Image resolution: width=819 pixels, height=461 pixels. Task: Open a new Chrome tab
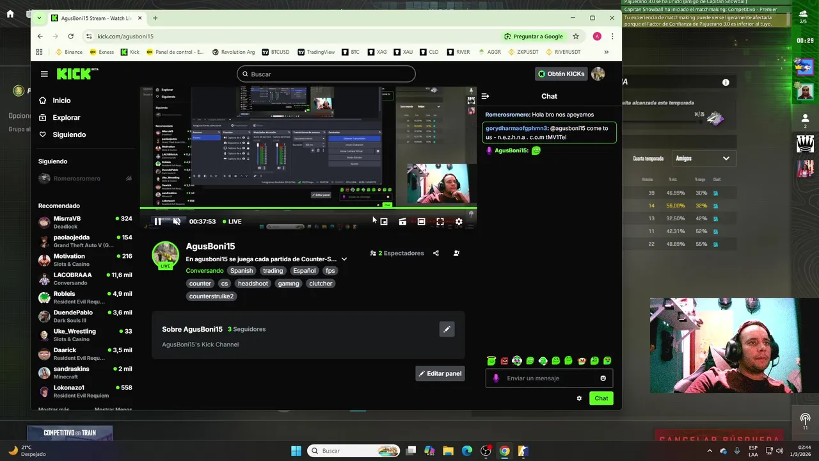point(155,18)
